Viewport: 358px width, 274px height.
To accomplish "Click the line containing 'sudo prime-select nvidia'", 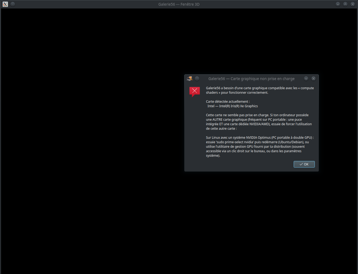I will [257, 142].
